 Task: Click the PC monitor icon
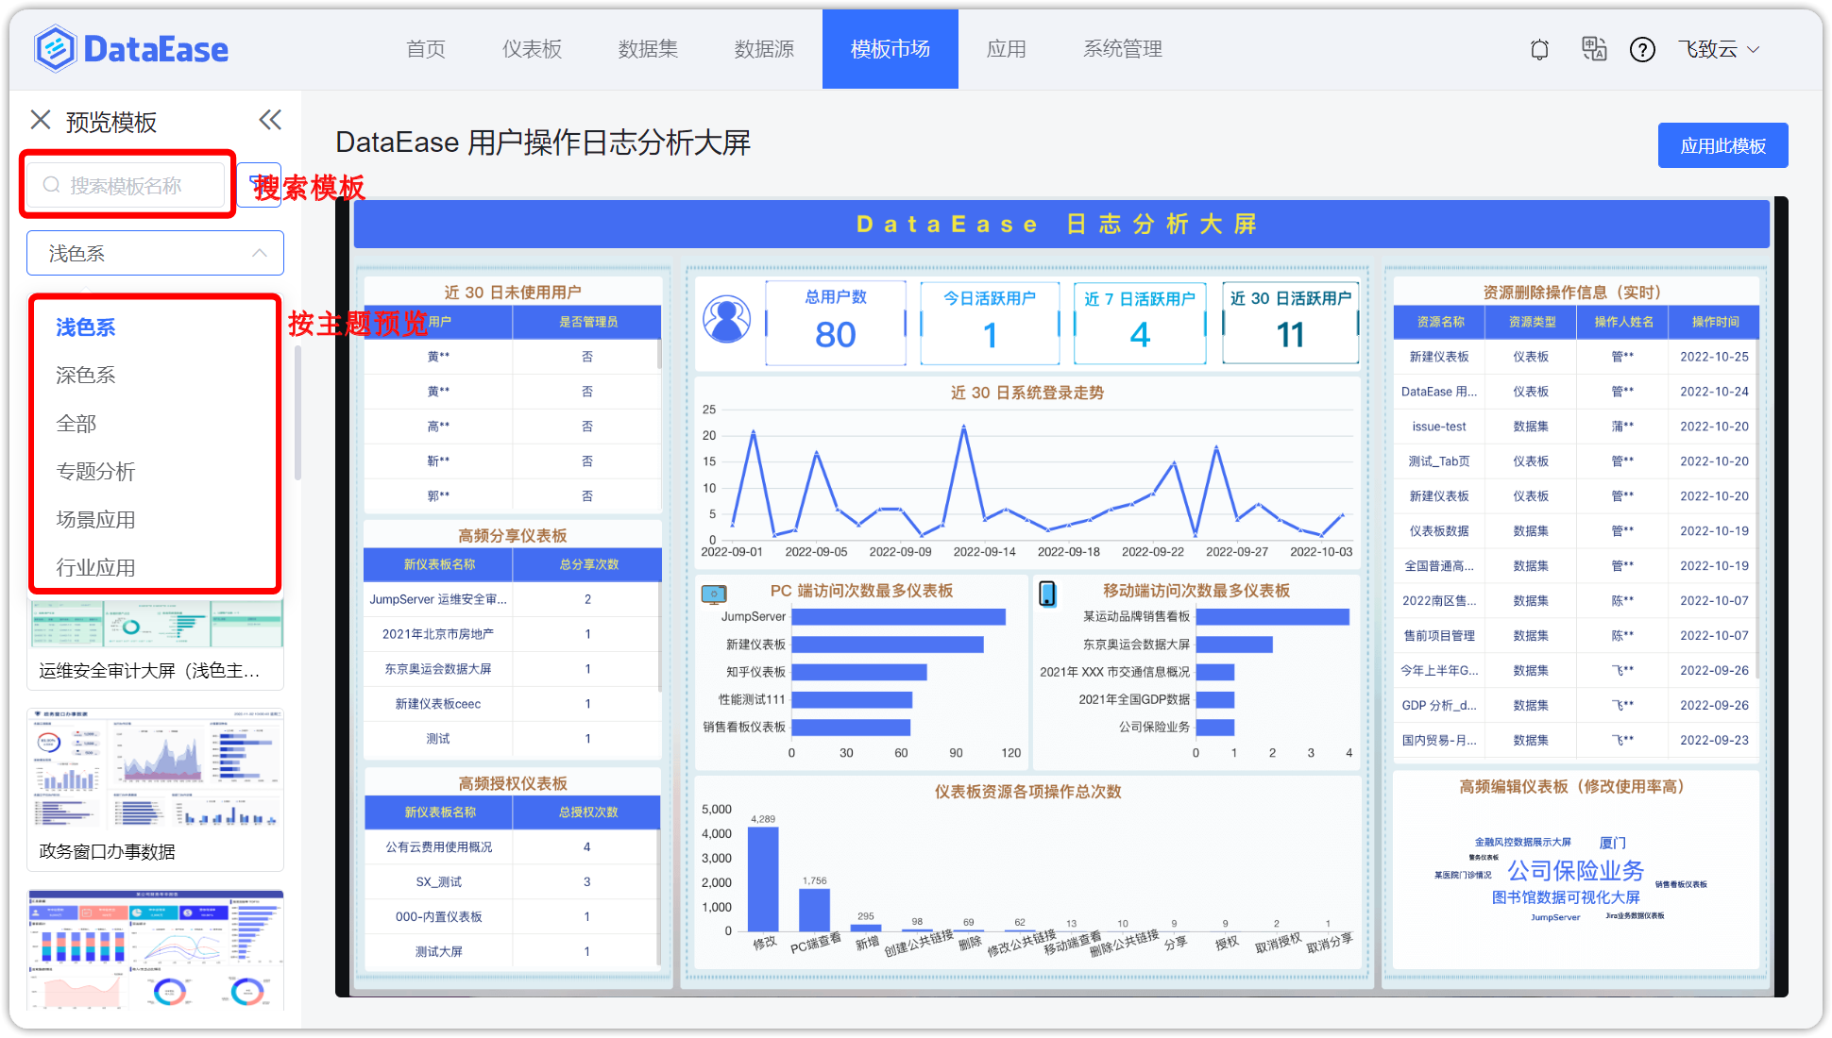pyautogui.click(x=714, y=594)
